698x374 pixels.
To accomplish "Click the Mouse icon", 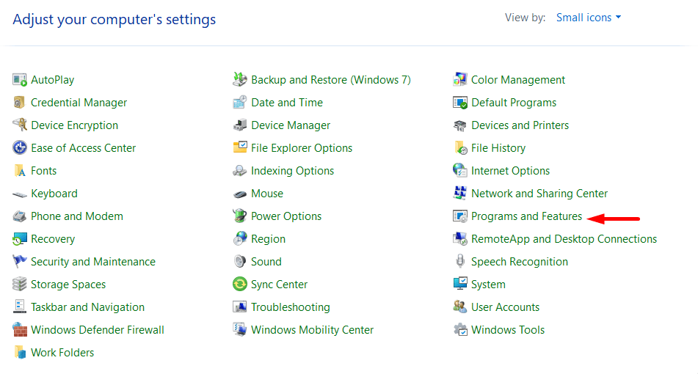I will coord(240,194).
